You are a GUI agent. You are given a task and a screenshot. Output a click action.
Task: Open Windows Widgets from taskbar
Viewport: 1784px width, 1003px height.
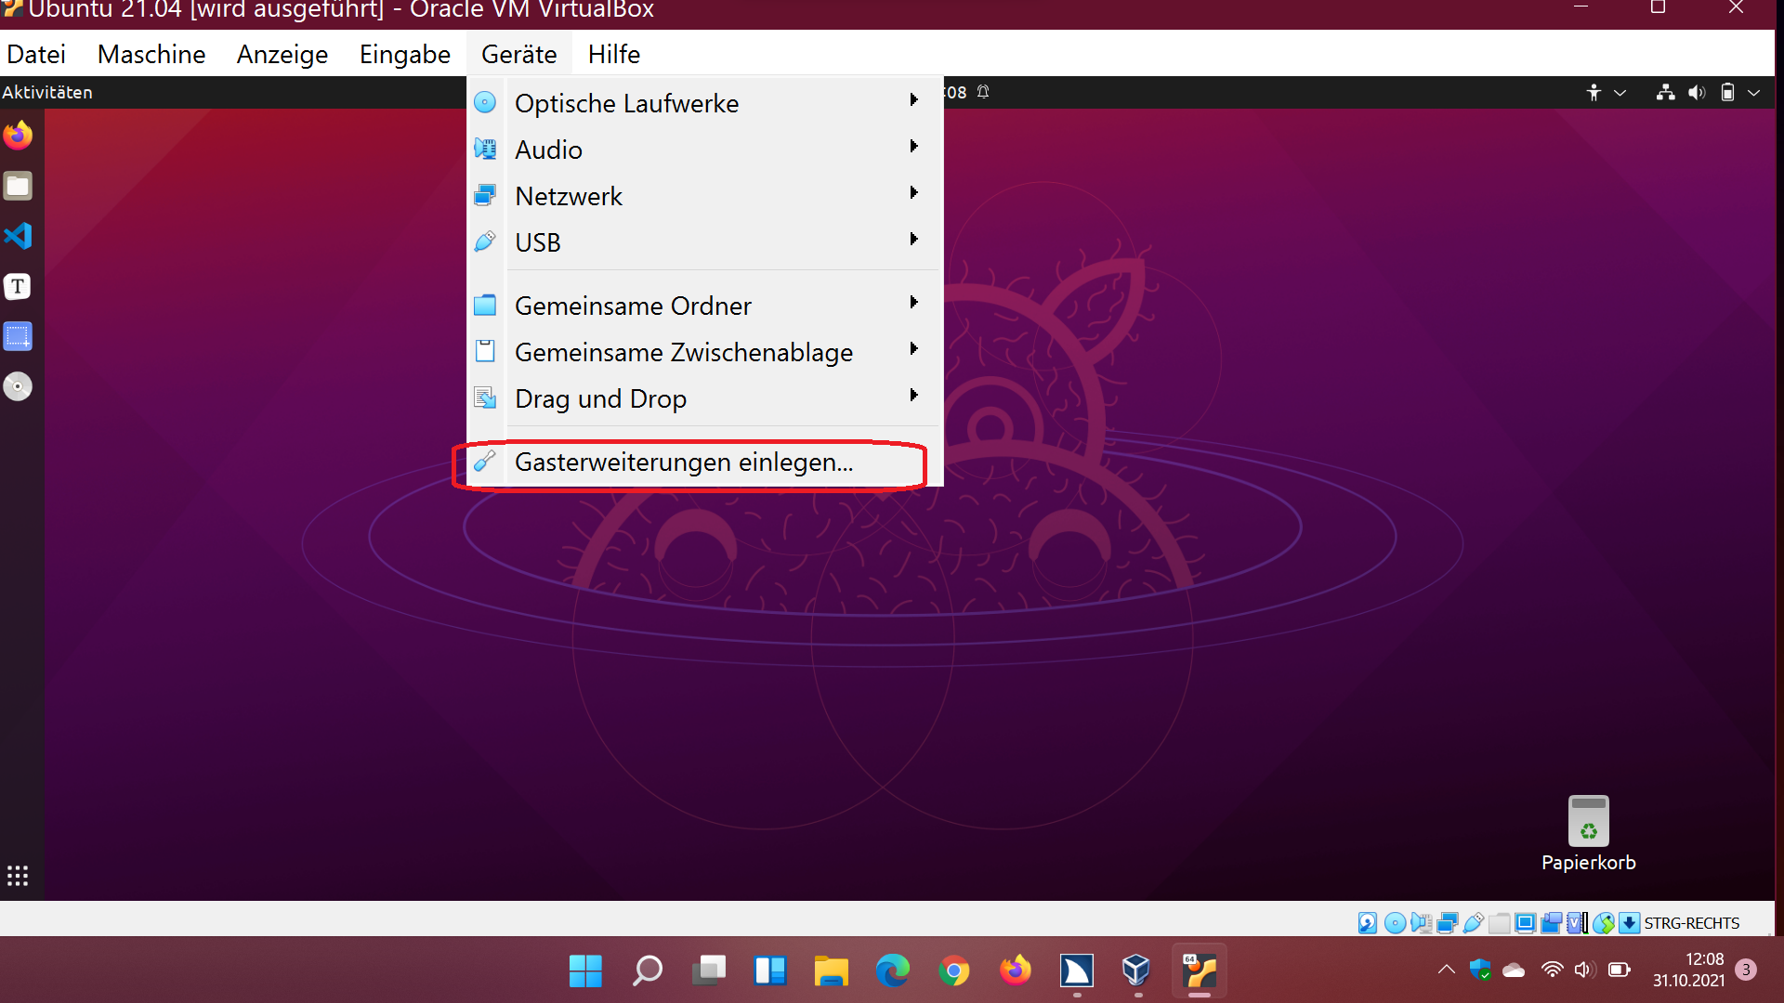[x=770, y=971]
